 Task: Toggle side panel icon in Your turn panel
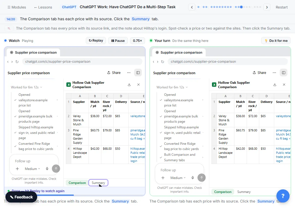coord(284,73)
